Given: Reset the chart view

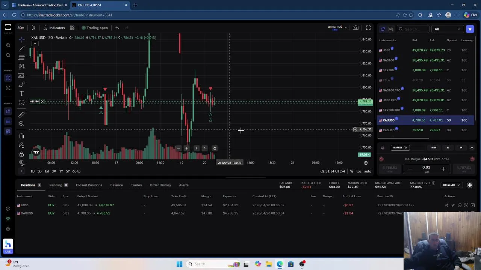Looking at the screenshot, I should coord(215,148).
